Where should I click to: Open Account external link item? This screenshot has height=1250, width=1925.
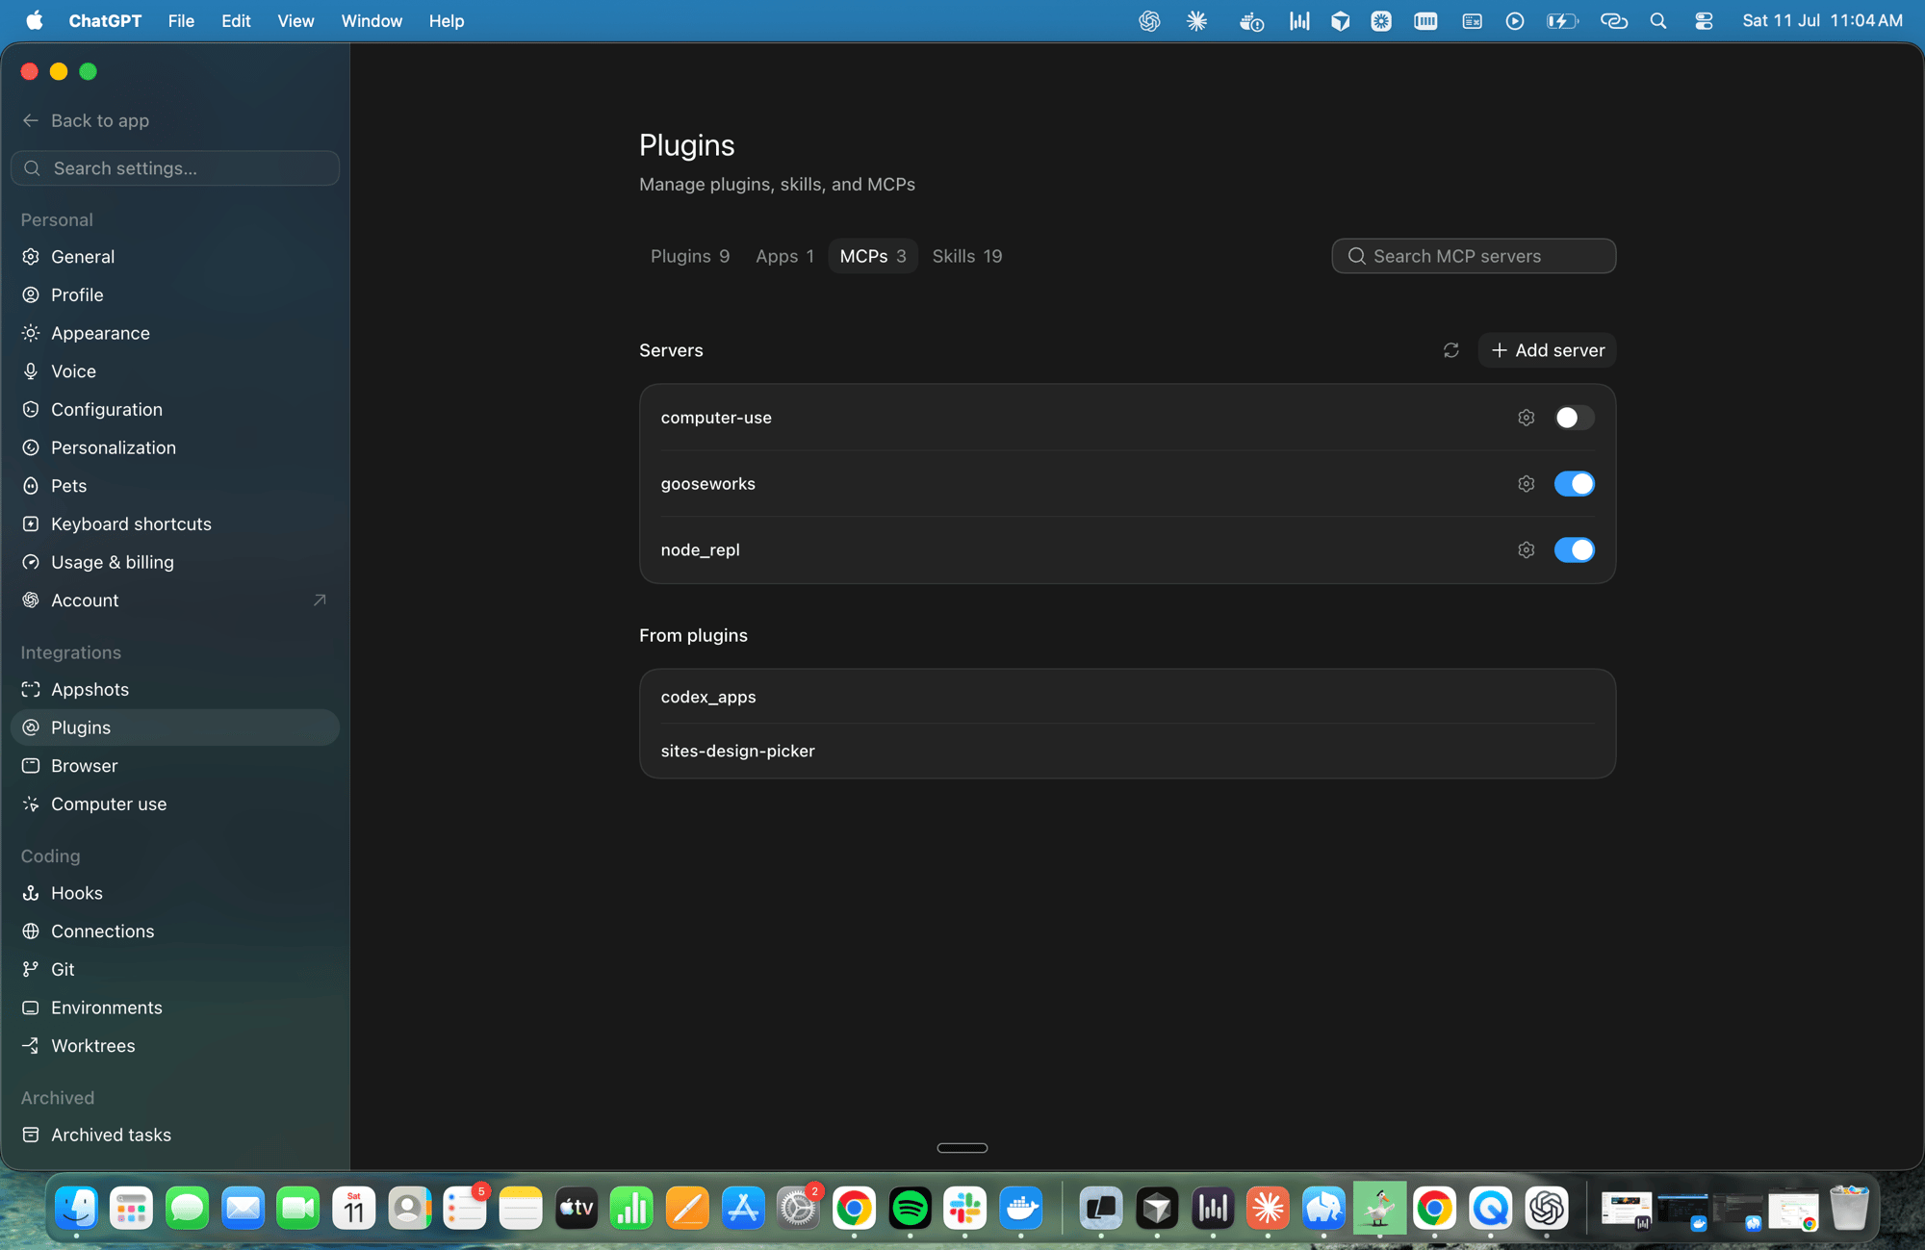(x=175, y=600)
